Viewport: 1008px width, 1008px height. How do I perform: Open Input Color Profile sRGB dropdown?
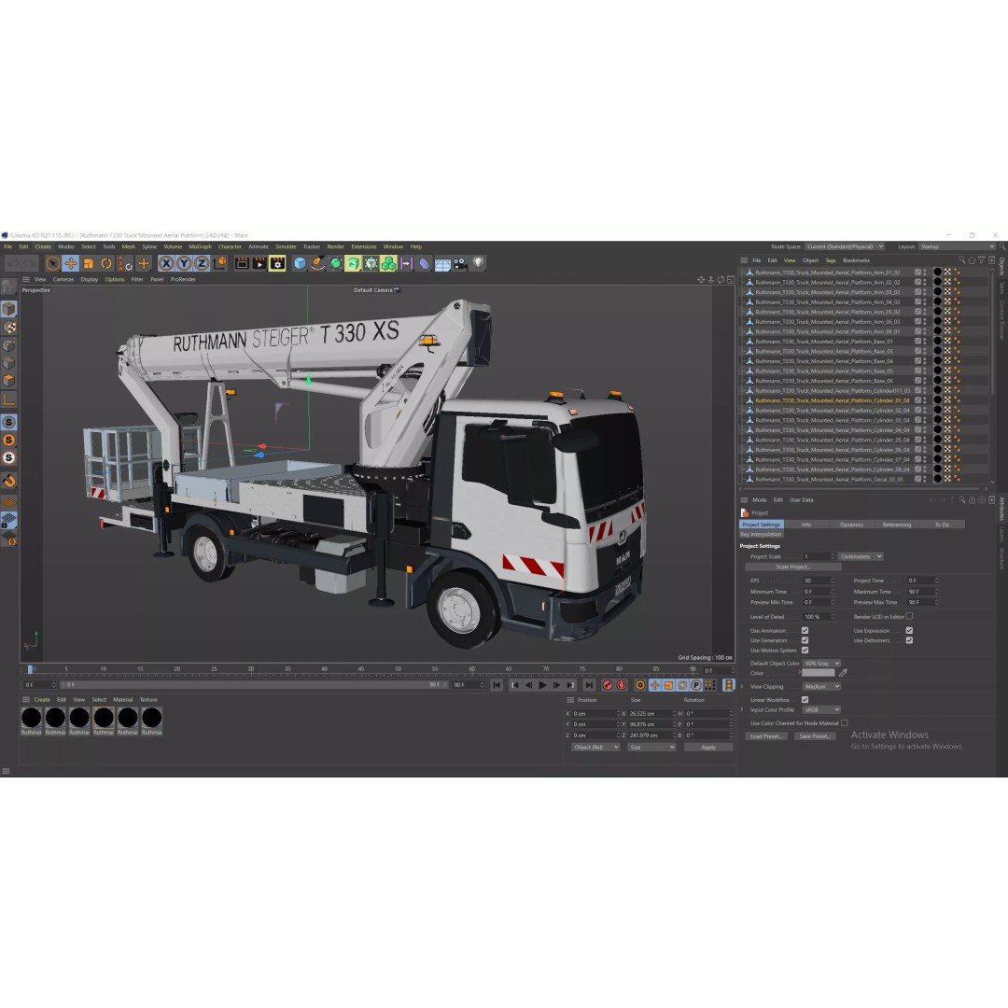(821, 709)
